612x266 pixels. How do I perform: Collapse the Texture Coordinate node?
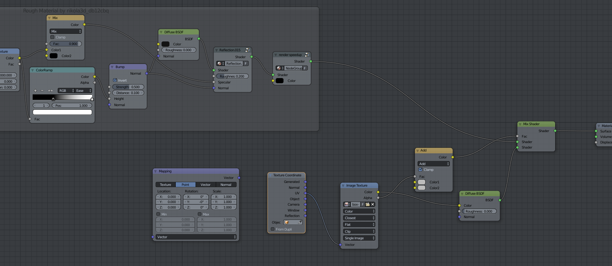coord(270,175)
